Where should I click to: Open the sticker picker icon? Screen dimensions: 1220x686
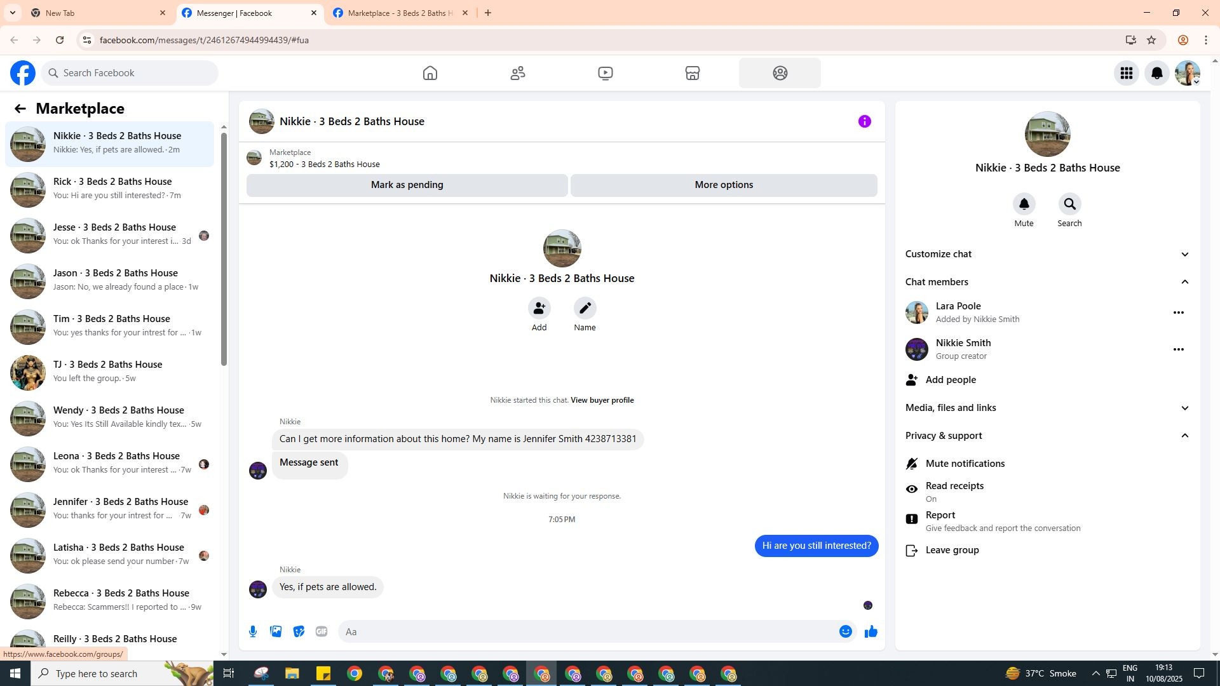coord(299,631)
